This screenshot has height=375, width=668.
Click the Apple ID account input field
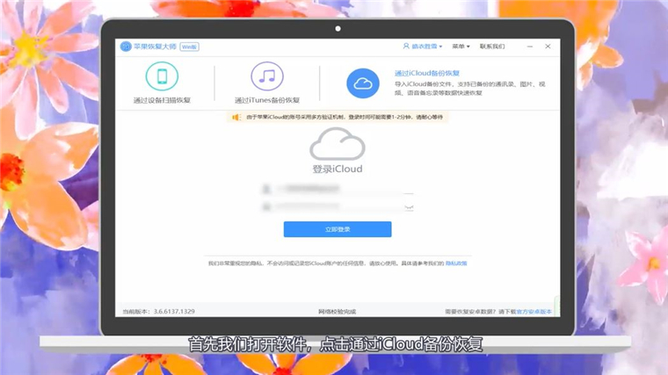(x=338, y=189)
